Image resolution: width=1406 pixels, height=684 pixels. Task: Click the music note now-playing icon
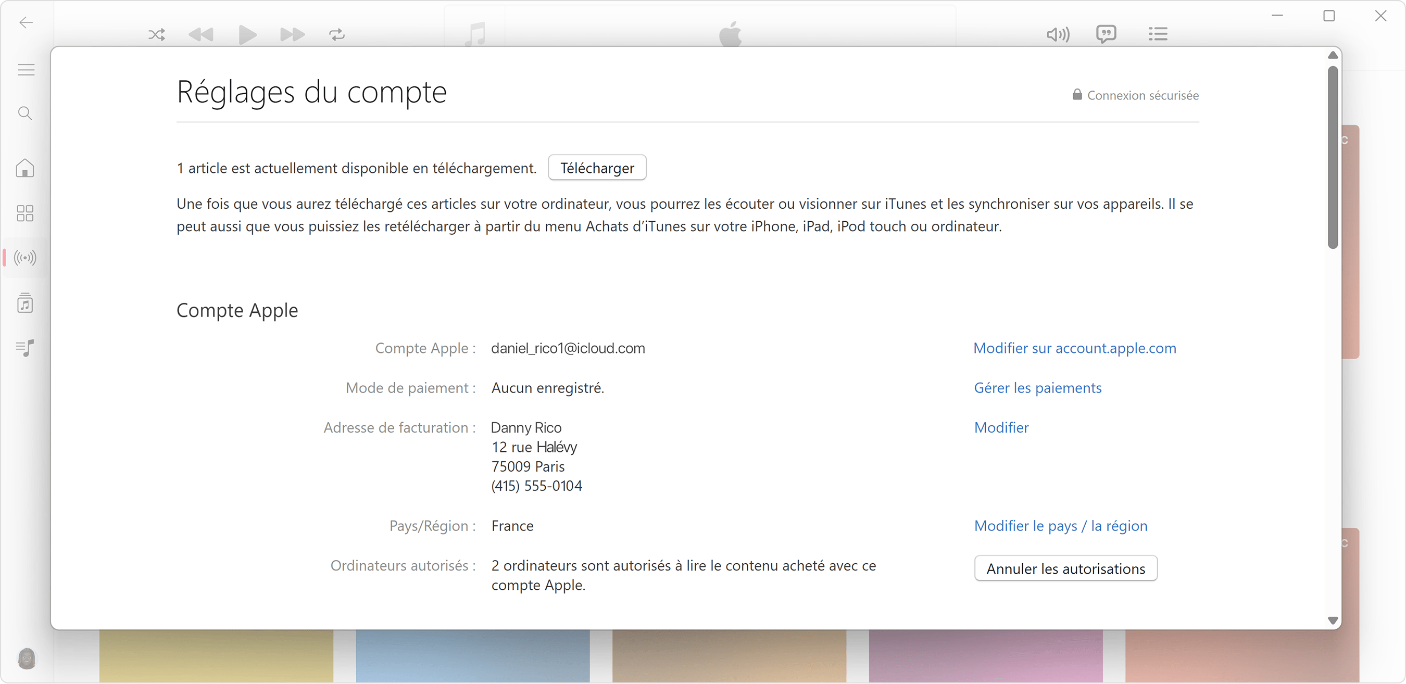pyautogui.click(x=475, y=34)
